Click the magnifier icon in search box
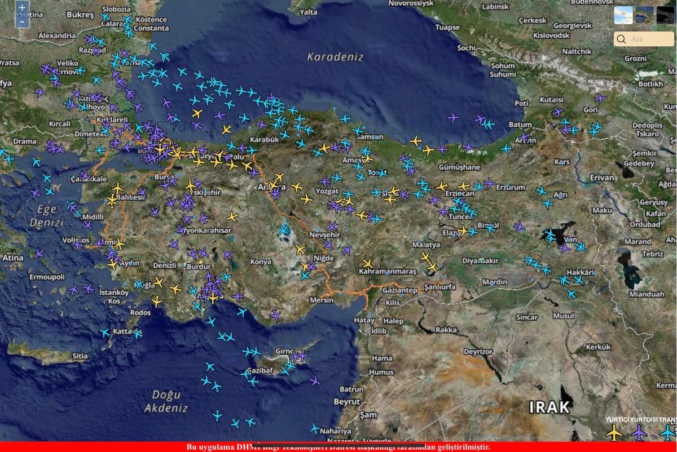 pyautogui.click(x=621, y=39)
